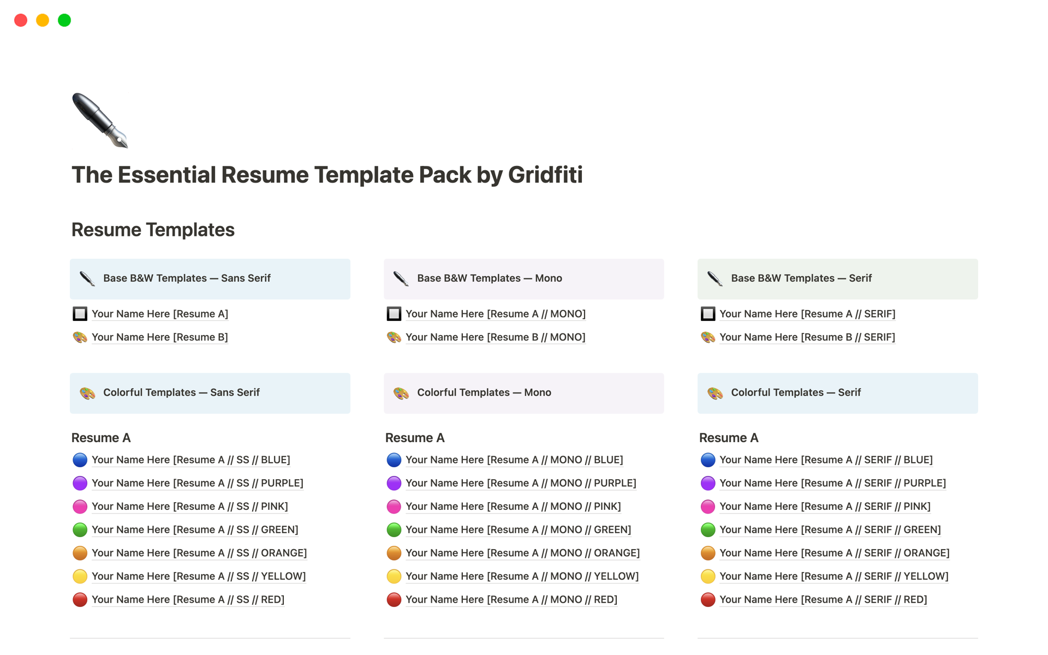Screen dimensions: 1048x655
Task: Click the purple circle icon for MONO PURPLE resume
Action: pos(394,484)
